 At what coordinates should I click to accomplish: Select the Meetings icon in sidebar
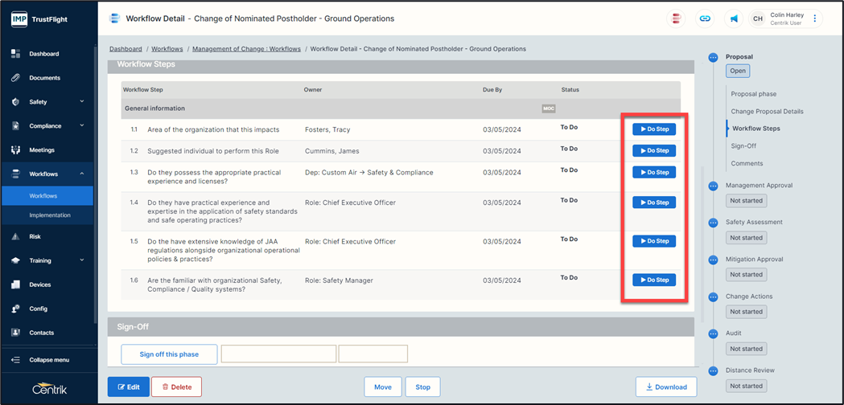15,149
